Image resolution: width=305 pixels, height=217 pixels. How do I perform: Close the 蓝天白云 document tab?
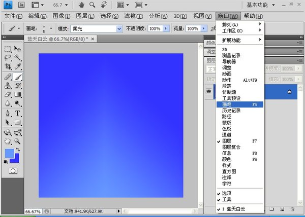tap(93, 39)
